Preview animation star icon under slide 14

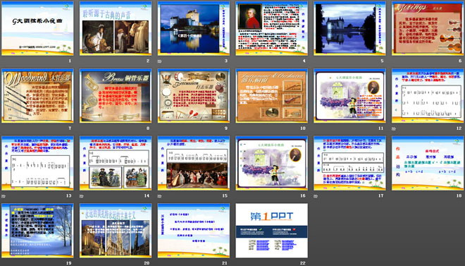(82, 196)
